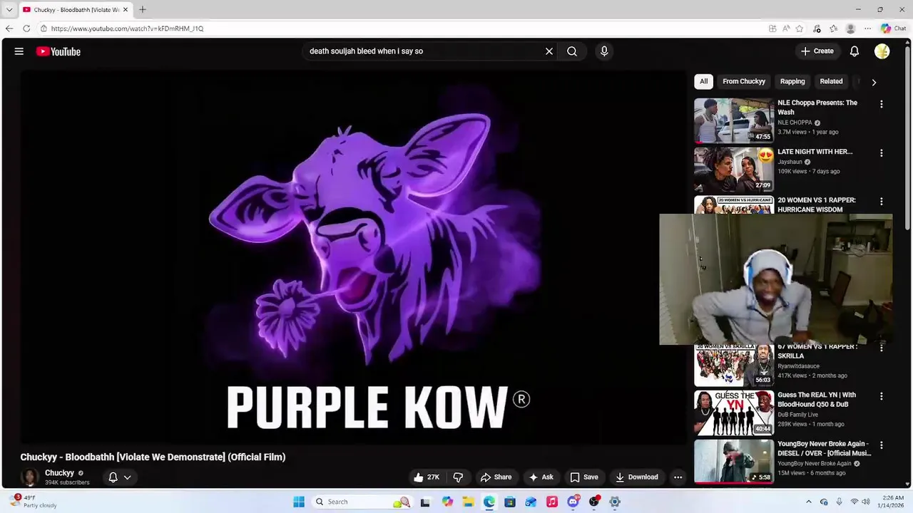Open options for 20 WOMEN VS 1 RAPPER
913x513 pixels.
coord(882,202)
